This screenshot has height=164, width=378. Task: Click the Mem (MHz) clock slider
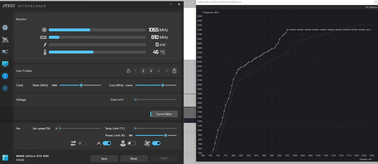(80, 85)
